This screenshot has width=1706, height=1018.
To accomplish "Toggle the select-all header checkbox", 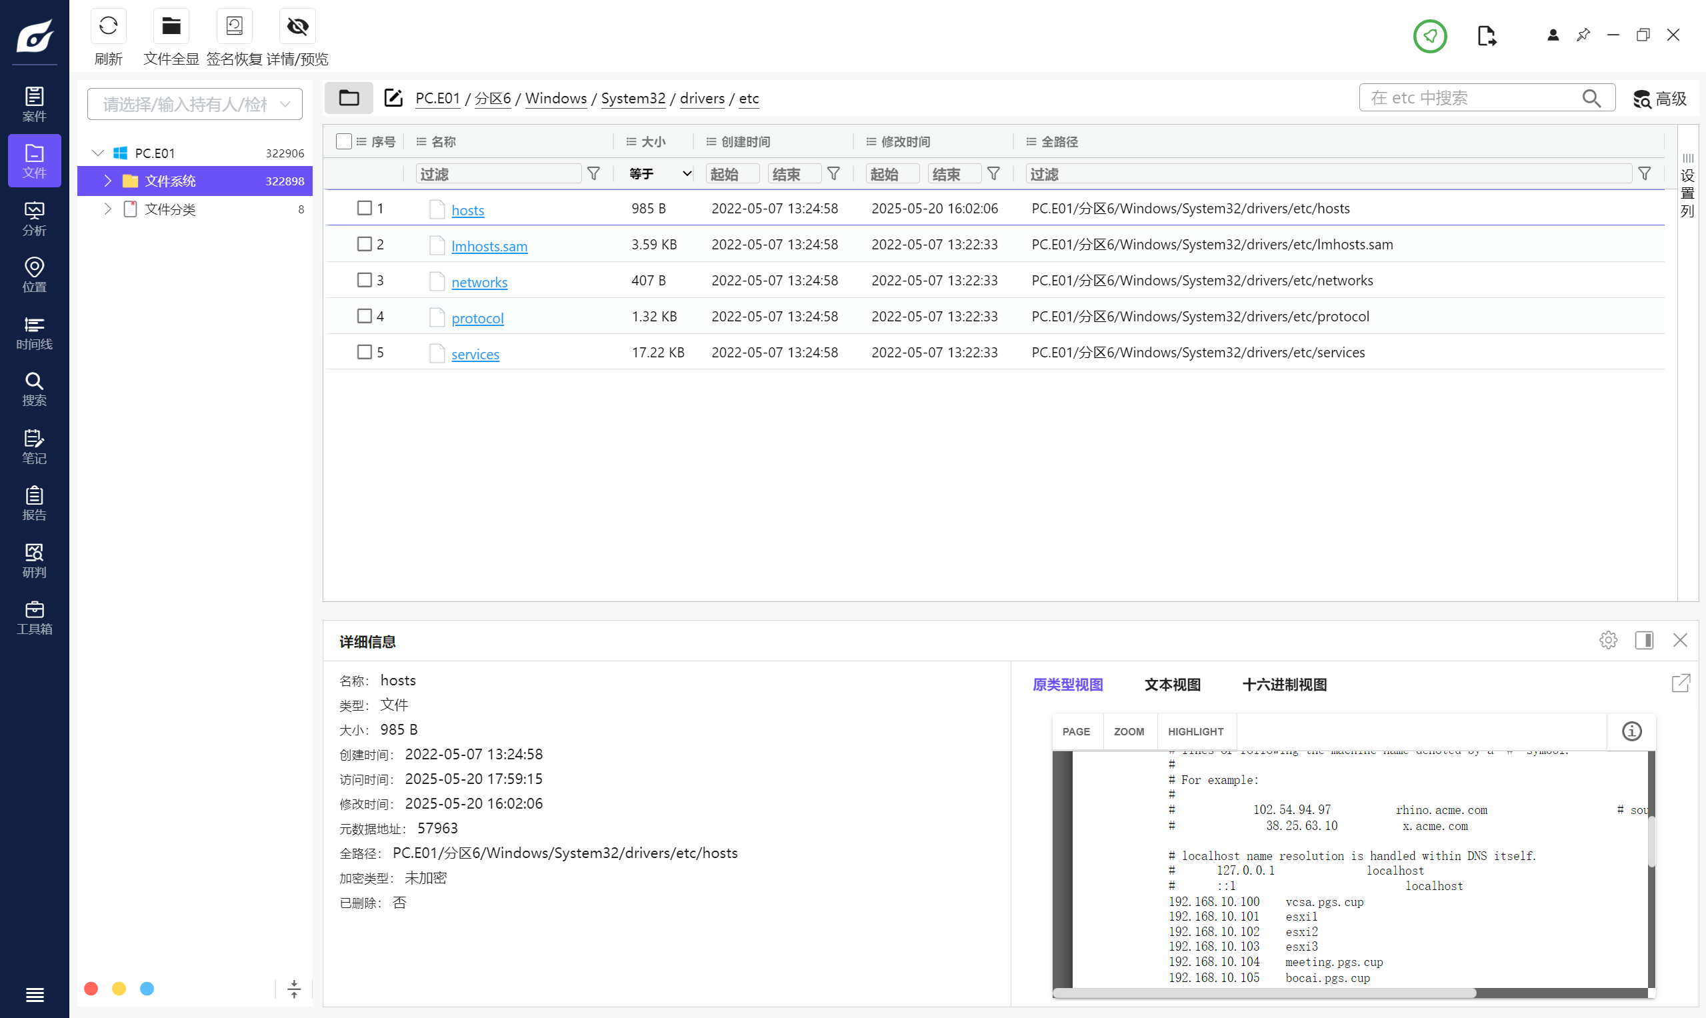I will [344, 141].
